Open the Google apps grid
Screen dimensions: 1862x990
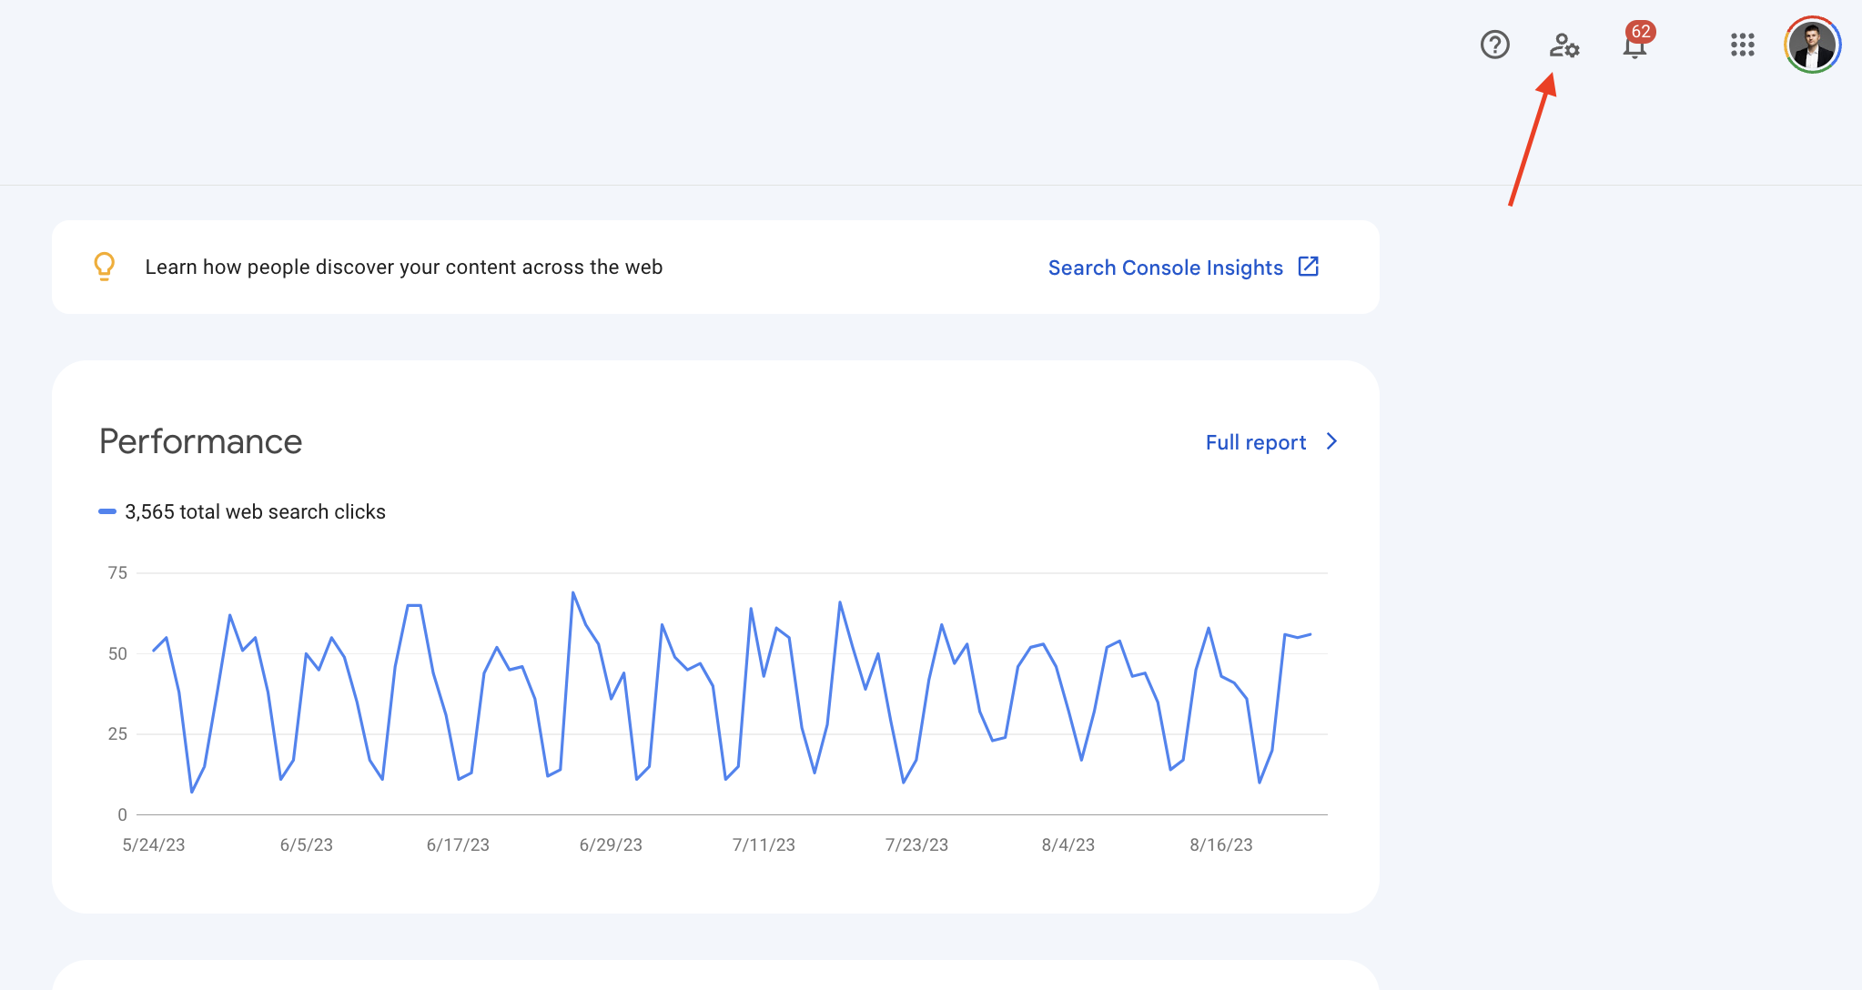click(x=1742, y=45)
